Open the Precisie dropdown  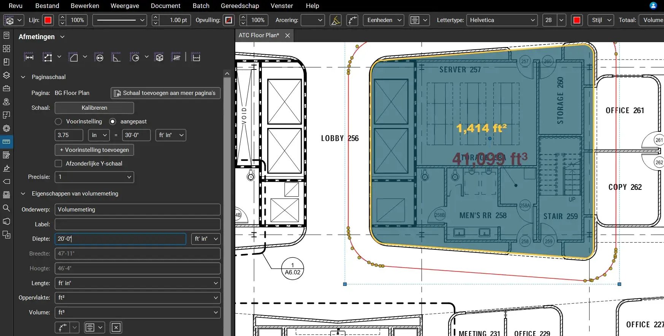[94, 177]
